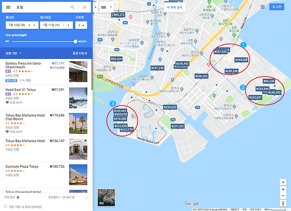Select the ₩167,635 hotel price marker
Viewport: 291px width, 211px height.
click(x=221, y=52)
